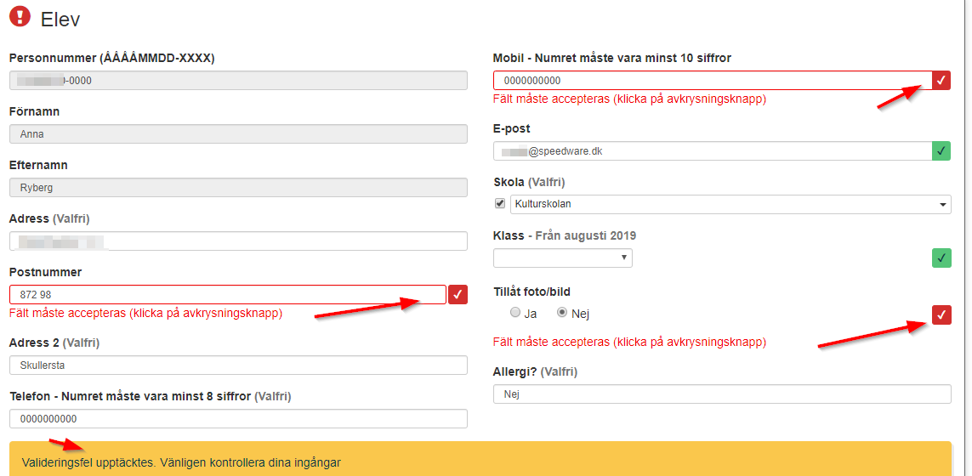This screenshot has width=972, height=476.
Task: Click the Efternamn field containing Ryberg
Action: pyautogui.click(x=239, y=188)
